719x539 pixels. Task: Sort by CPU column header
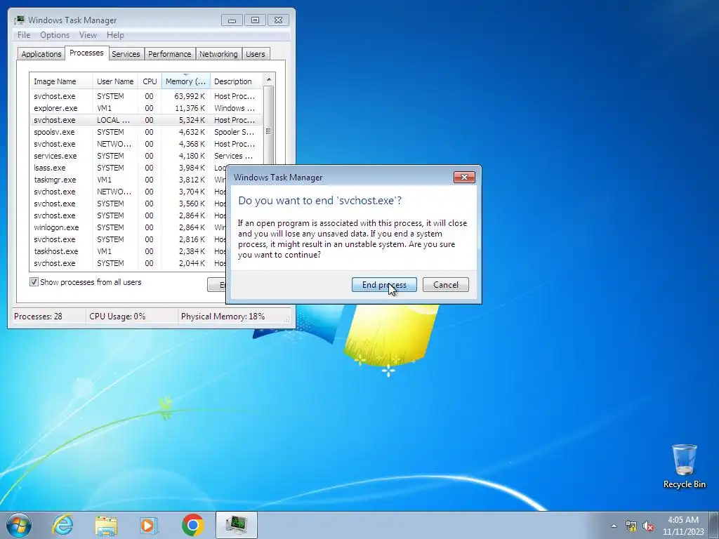[x=150, y=81]
